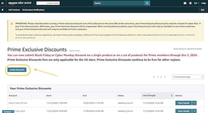Image resolution: width=208 pixels, height=113 pixels.
Task: Go to next page arrow
Action: (x=165, y=77)
